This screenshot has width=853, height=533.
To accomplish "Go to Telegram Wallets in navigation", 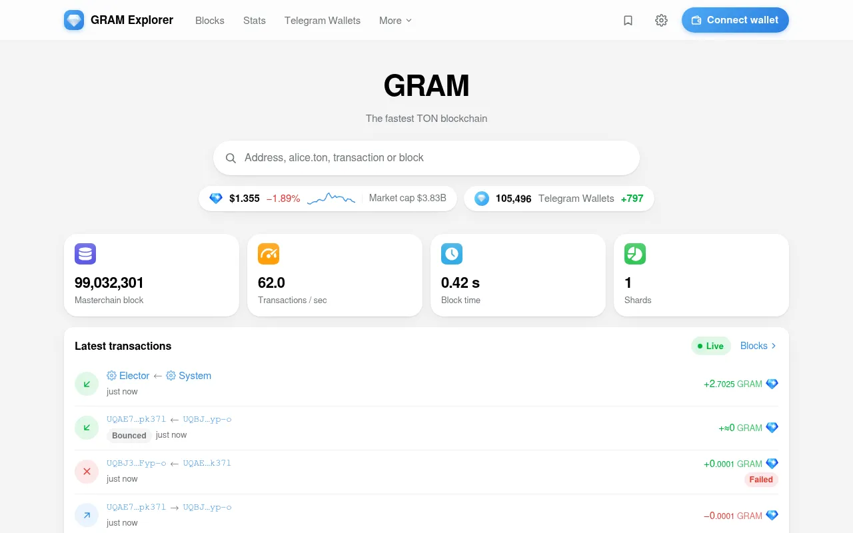I will click(x=323, y=21).
